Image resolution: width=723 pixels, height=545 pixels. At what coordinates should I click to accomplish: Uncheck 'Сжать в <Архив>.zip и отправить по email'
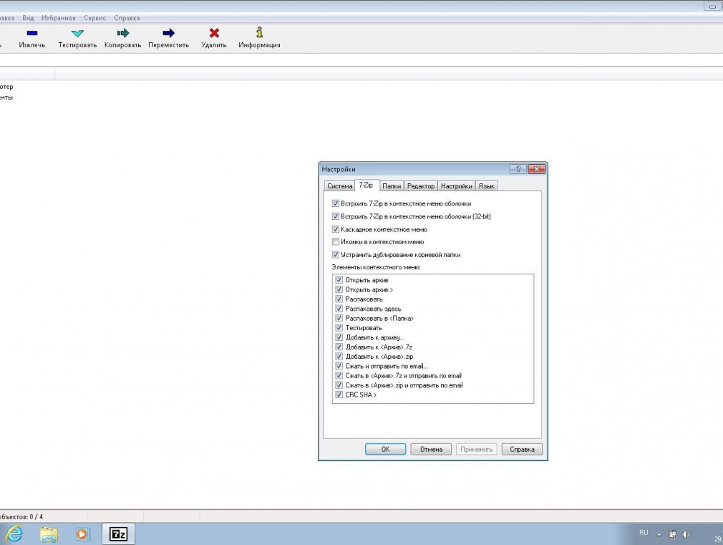[x=339, y=385]
